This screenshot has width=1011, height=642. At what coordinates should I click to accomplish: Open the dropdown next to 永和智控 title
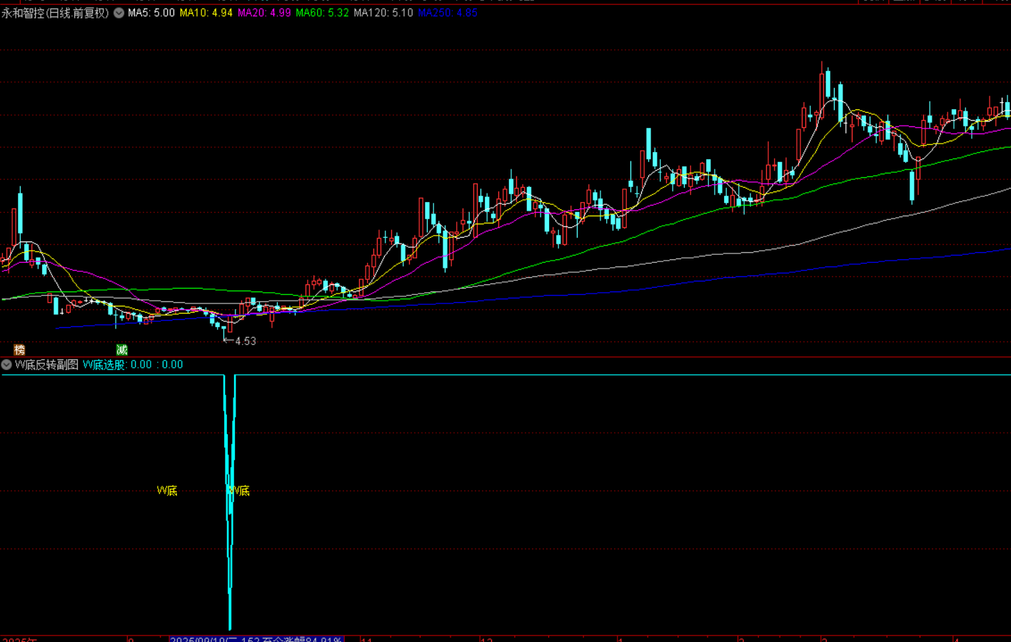click(x=119, y=13)
